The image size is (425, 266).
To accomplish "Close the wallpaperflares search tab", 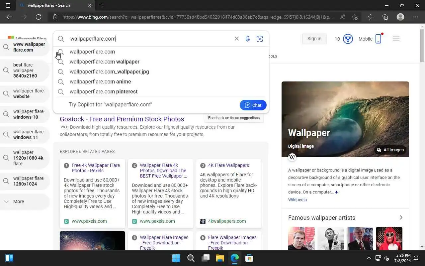I will tap(90, 5).
